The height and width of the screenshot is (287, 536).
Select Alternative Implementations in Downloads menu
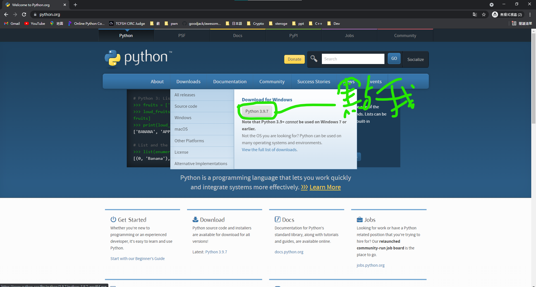[202, 164]
